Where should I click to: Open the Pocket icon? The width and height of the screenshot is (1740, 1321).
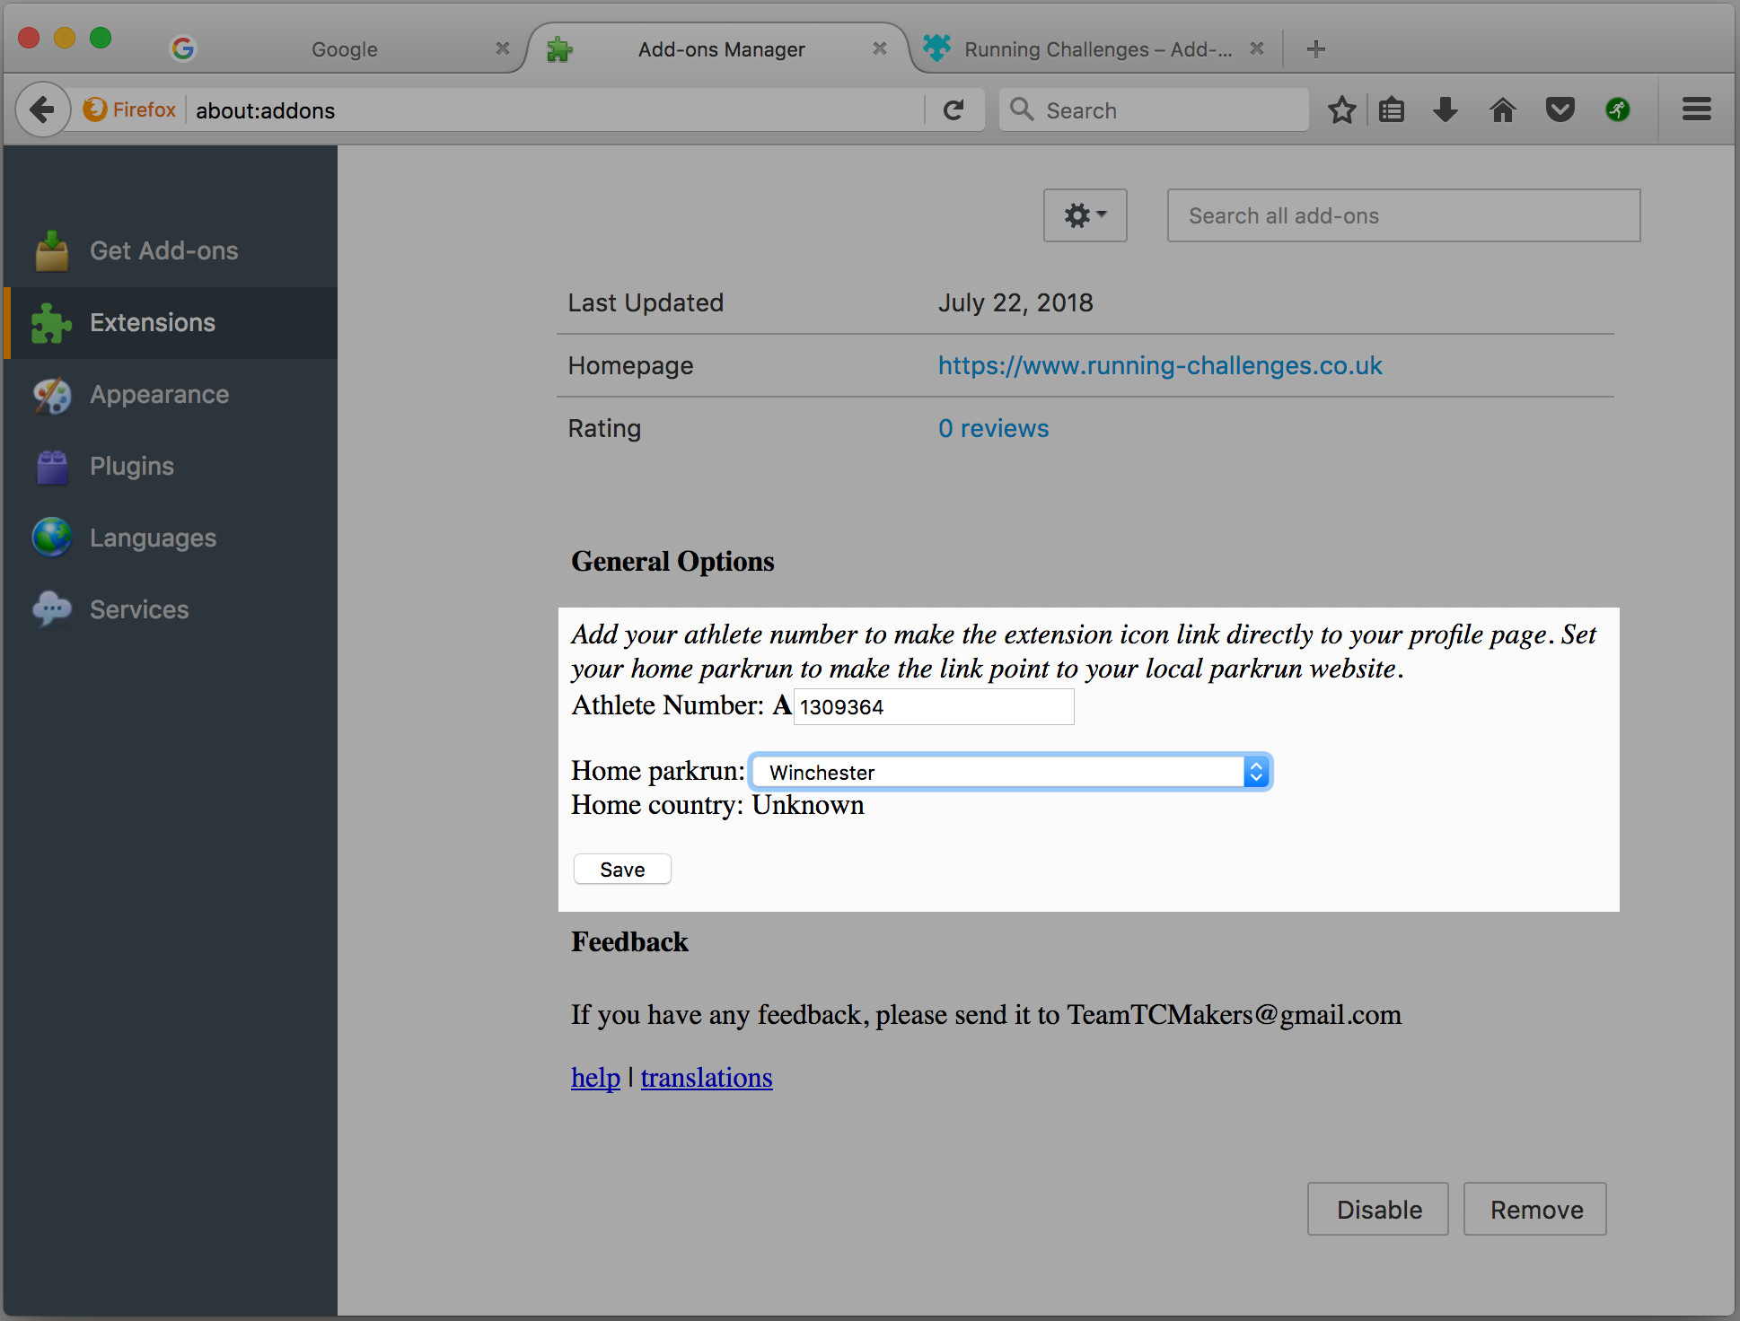click(1560, 110)
